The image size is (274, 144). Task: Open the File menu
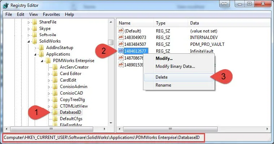click(9, 14)
